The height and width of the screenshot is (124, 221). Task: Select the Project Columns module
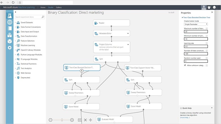click(112, 47)
